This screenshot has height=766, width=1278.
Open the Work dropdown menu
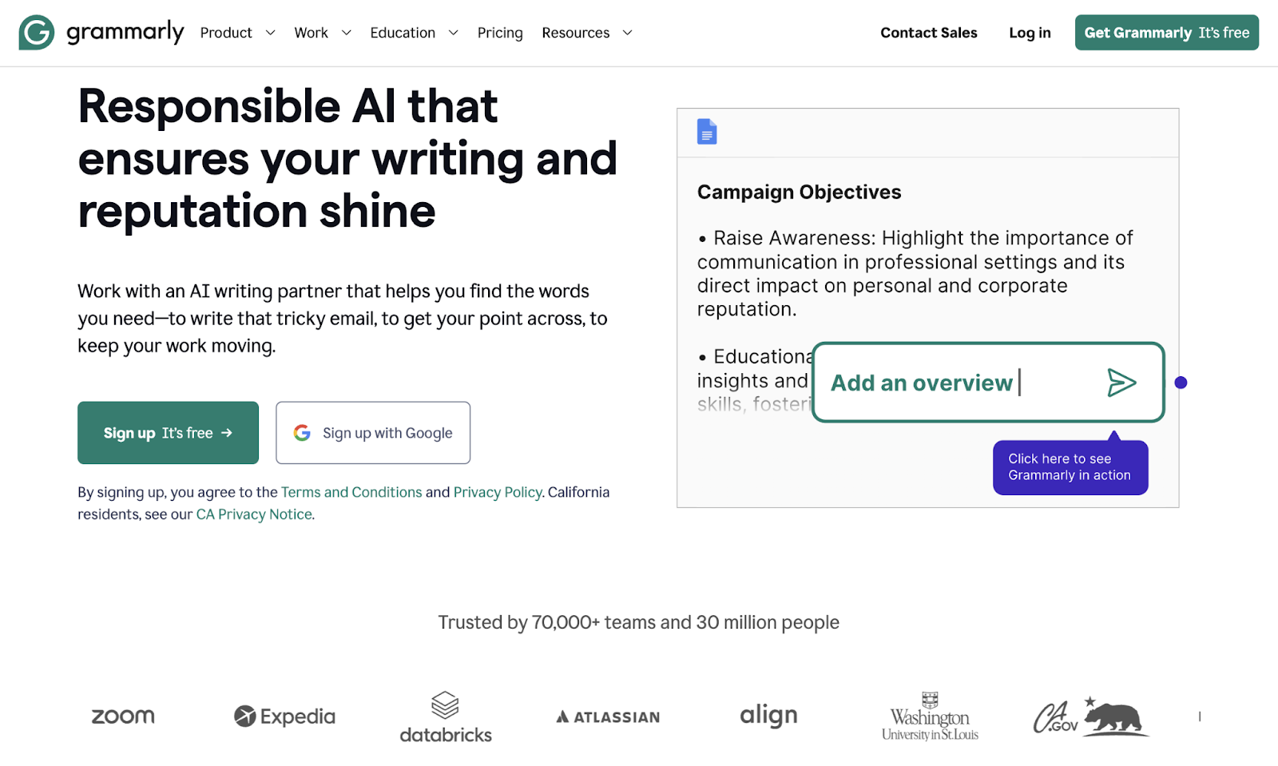click(321, 33)
